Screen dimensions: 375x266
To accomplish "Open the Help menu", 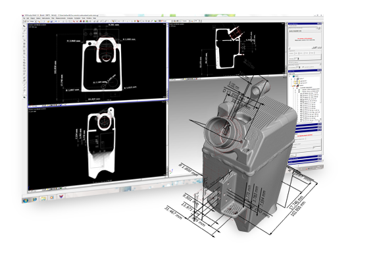I will (95, 18).
